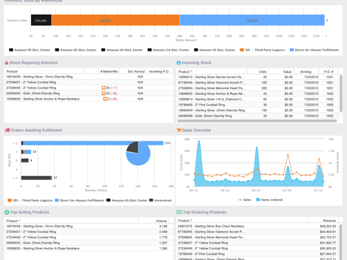This screenshot has height=260, width=347.
Task: Click the blue info icon beside Incoming Stock
Action: pyautogui.click(x=179, y=63)
